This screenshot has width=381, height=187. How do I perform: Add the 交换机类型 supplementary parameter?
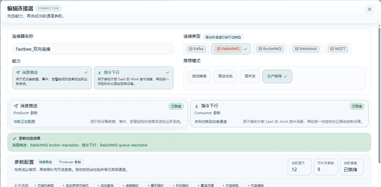pos(44,185)
